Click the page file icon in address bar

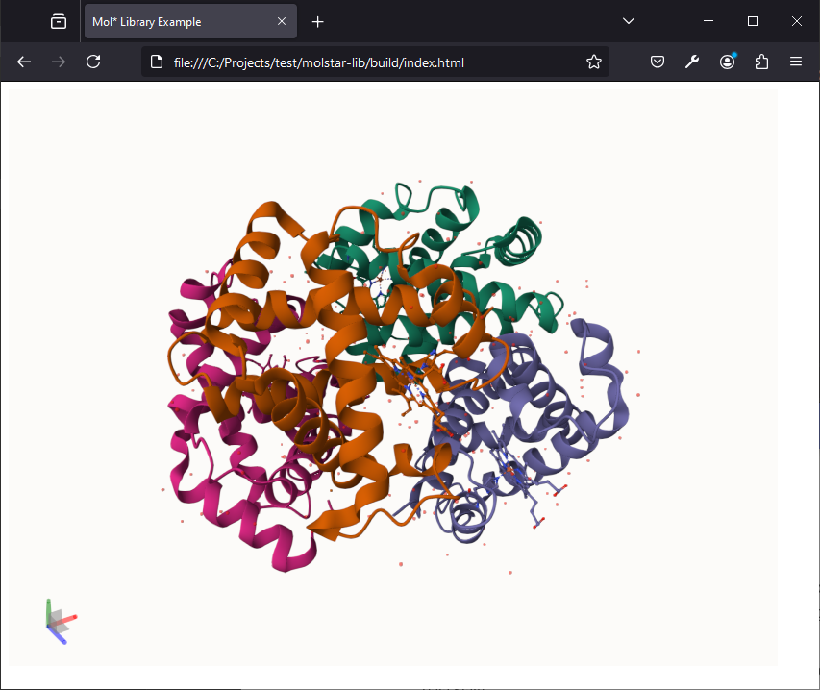point(157,62)
